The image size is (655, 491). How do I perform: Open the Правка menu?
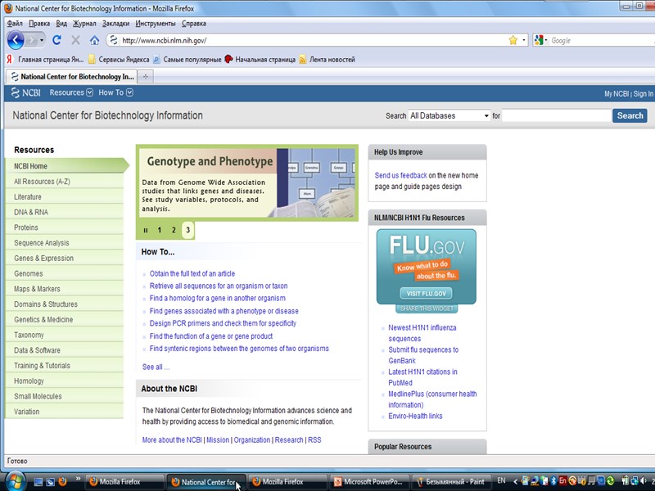click(x=39, y=24)
